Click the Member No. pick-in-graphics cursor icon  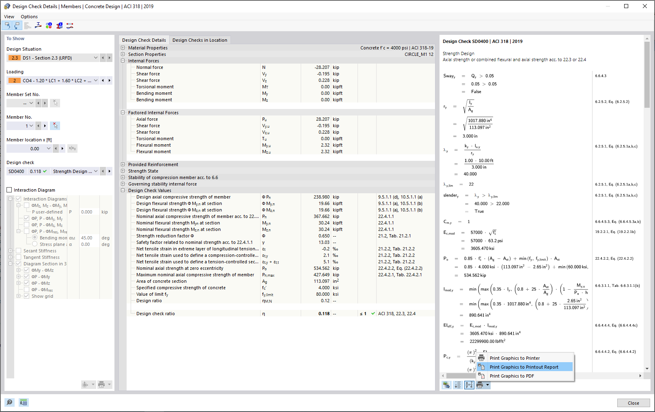55,126
